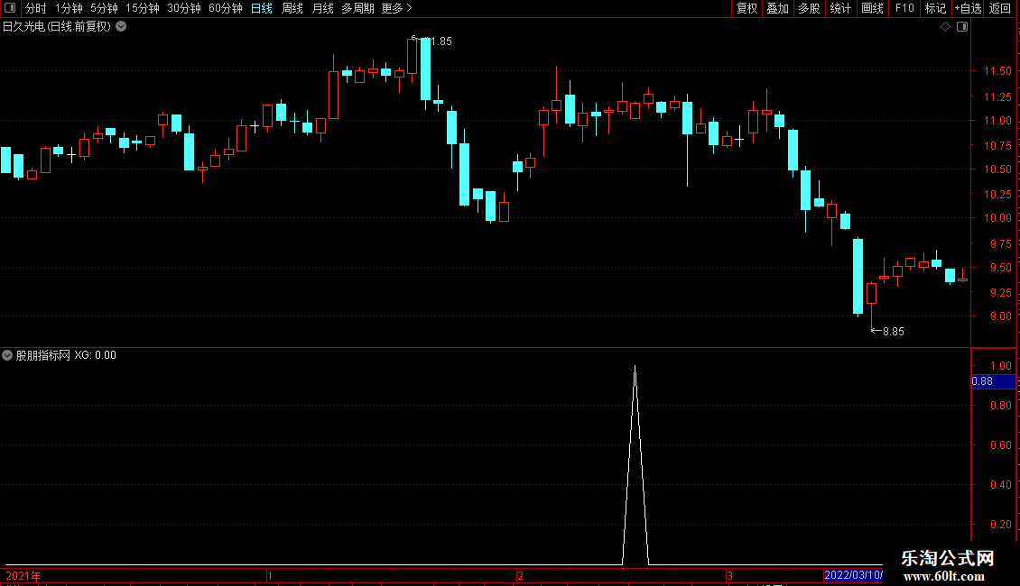This screenshot has width=1020, height=586.
Task: Open the 股朋指标网 indicator dropdown
Action: click(x=7, y=355)
